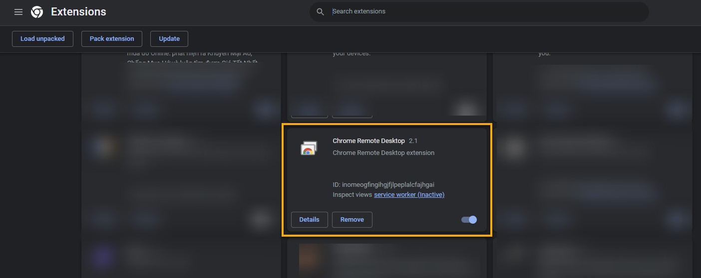Click the Chrome logo beside Extensions
701x278 pixels.
(x=37, y=12)
